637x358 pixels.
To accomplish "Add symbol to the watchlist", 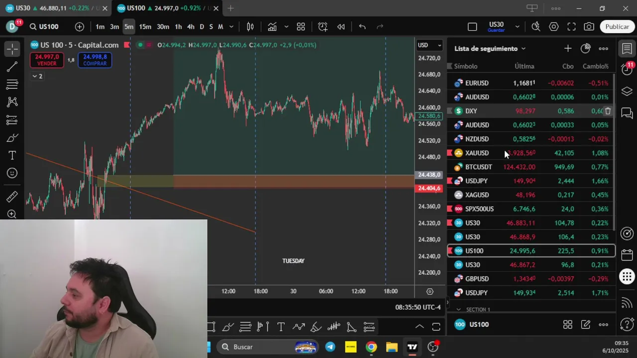I will [x=568, y=49].
